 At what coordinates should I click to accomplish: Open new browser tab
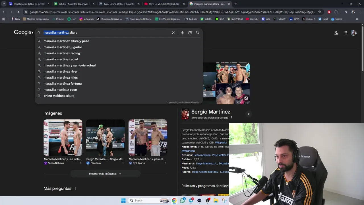236,4
